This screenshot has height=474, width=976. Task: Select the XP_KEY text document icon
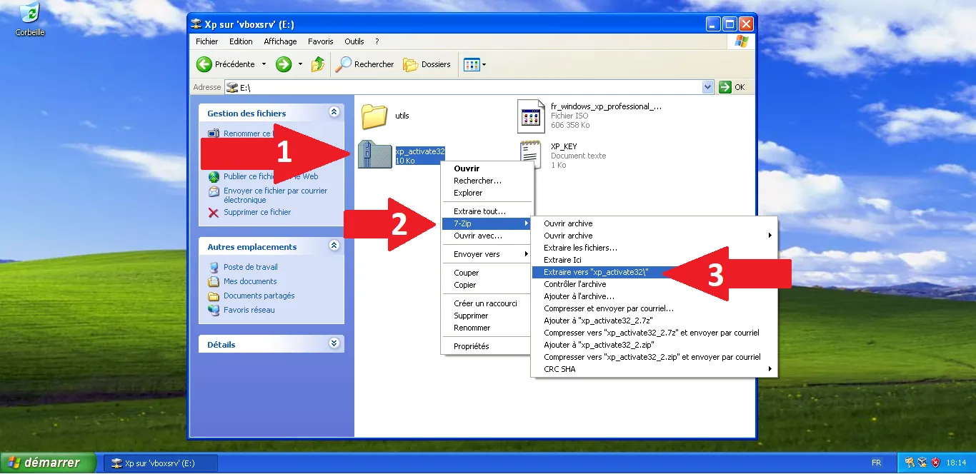(531, 155)
